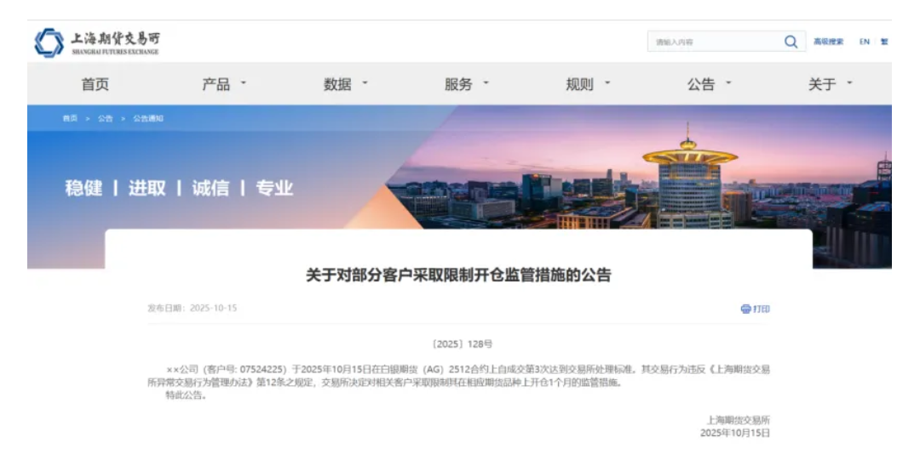Open the 首页 menu item
Image resolution: width=920 pixels, height=454 pixels.
pos(95,84)
